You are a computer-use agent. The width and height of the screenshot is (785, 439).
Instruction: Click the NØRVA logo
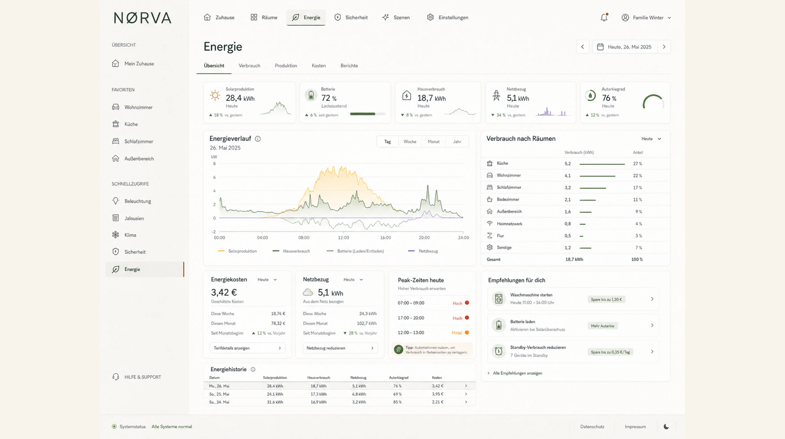coord(143,18)
